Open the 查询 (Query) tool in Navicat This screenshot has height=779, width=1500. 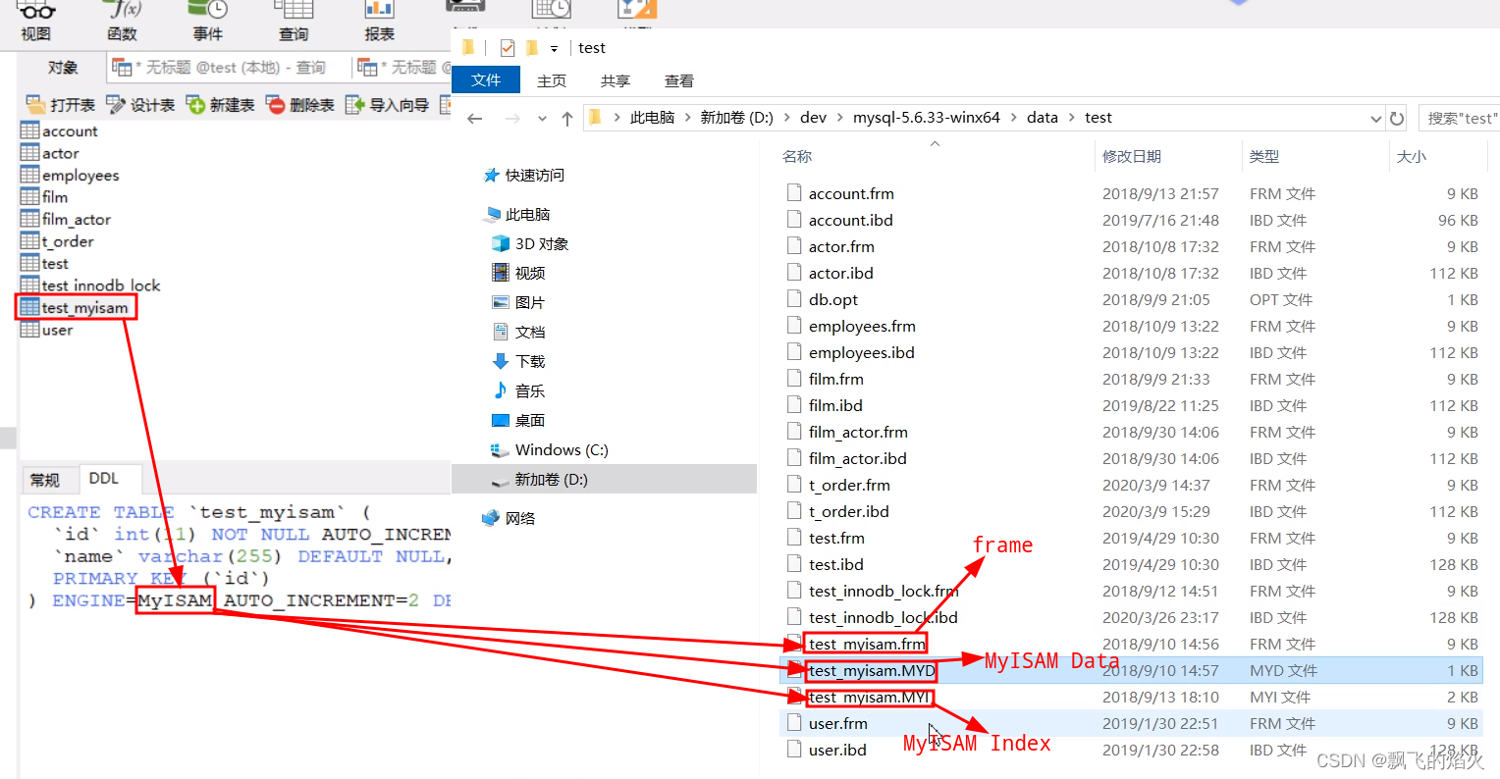coord(293,22)
